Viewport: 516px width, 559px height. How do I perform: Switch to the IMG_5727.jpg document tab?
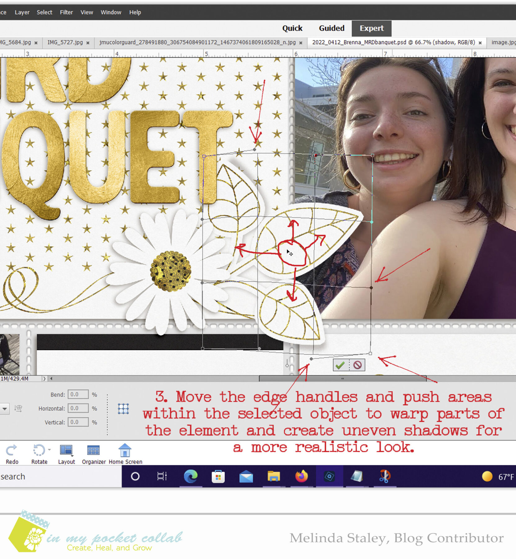point(65,42)
